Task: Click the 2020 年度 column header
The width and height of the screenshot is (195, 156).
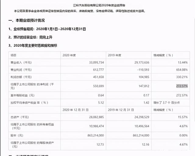Action: [x=69, y=55]
